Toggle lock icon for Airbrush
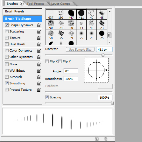Image resolution: width=142 pixels, height=142 pixels. click(x=39, y=77)
